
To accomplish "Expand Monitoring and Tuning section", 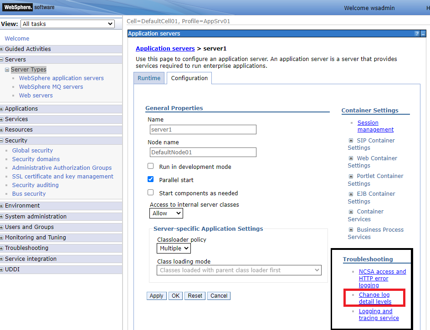I will (2, 238).
